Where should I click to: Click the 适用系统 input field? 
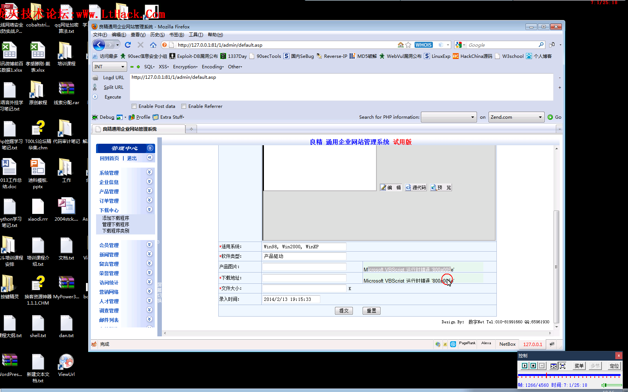[304, 247]
